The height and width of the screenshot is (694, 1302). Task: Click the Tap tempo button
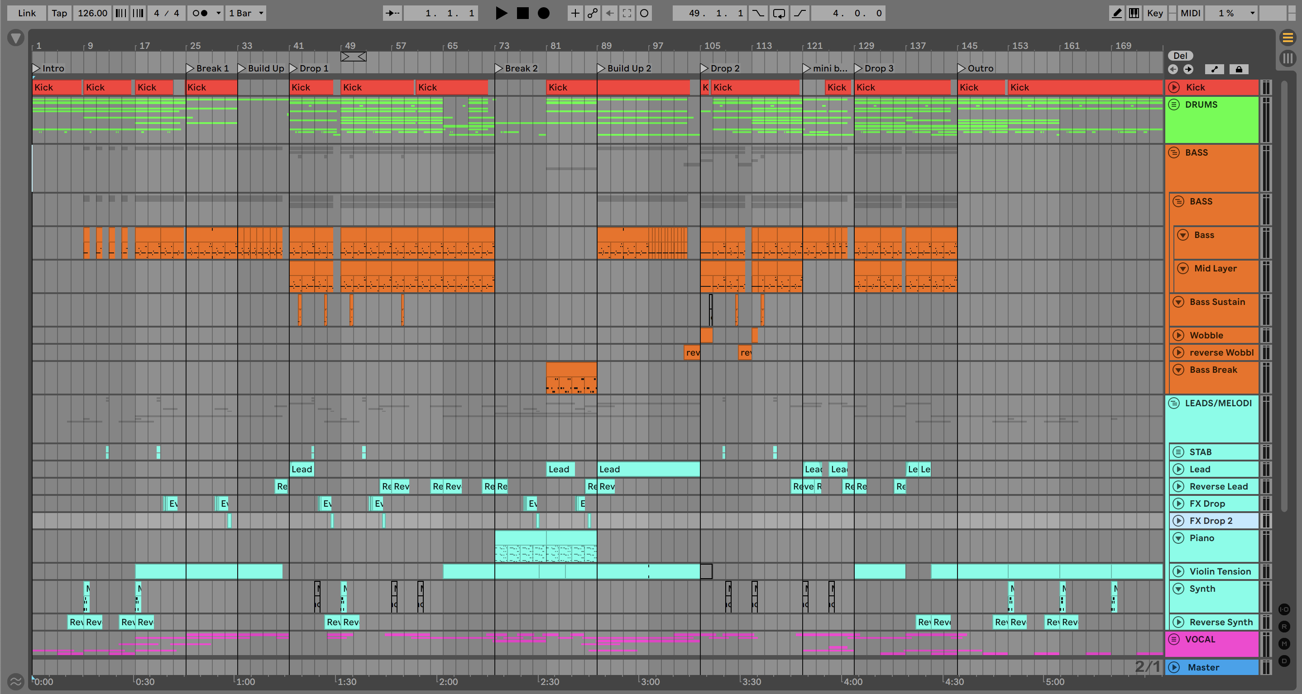click(x=59, y=13)
